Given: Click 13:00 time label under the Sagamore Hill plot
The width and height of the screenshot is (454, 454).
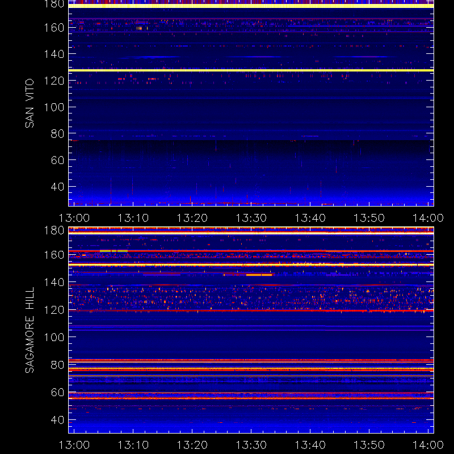Looking at the screenshot, I should pyautogui.click(x=74, y=445).
